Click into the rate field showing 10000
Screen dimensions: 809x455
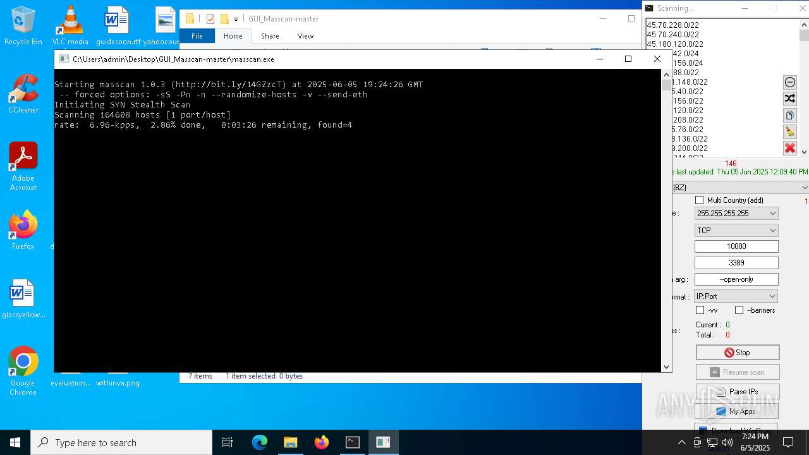click(736, 246)
